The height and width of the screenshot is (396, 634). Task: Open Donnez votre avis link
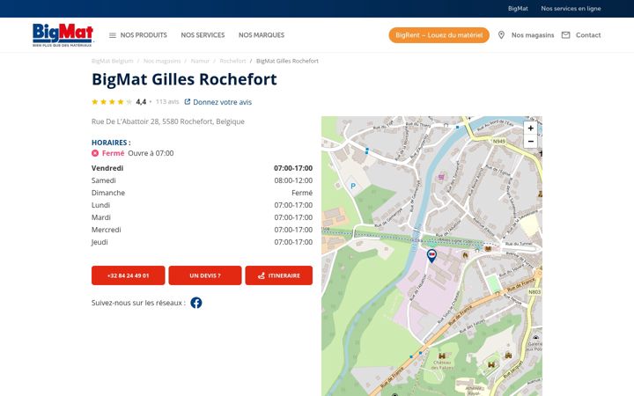coord(222,102)
